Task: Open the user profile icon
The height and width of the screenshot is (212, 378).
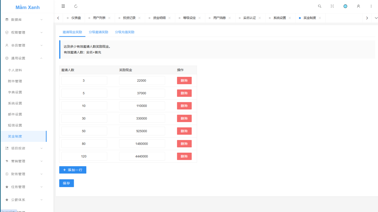Action: pyautogui.click(x=358, y=6)
